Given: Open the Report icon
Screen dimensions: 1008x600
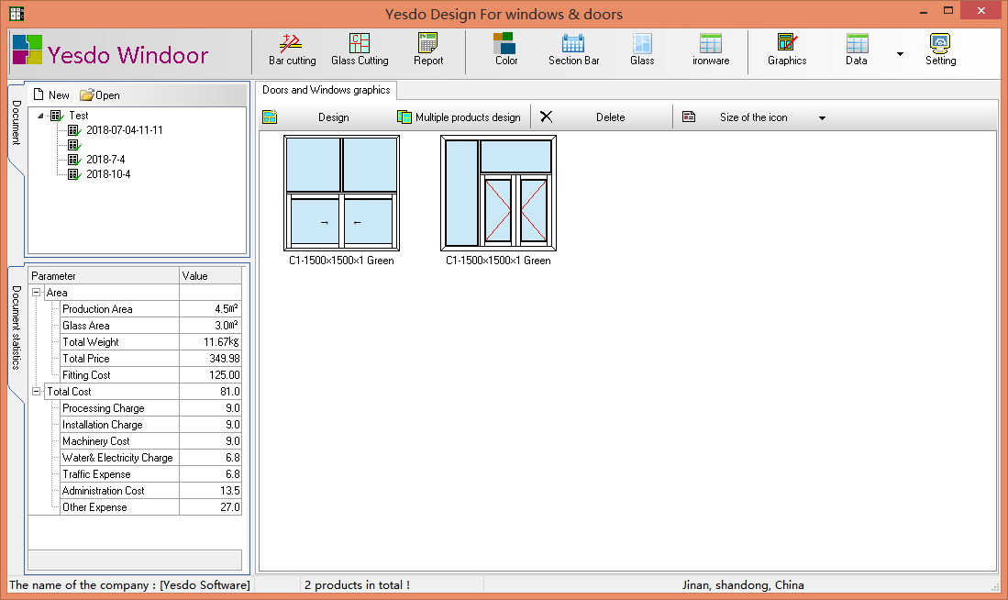Looking at the screenshot, I should point(428,50).
